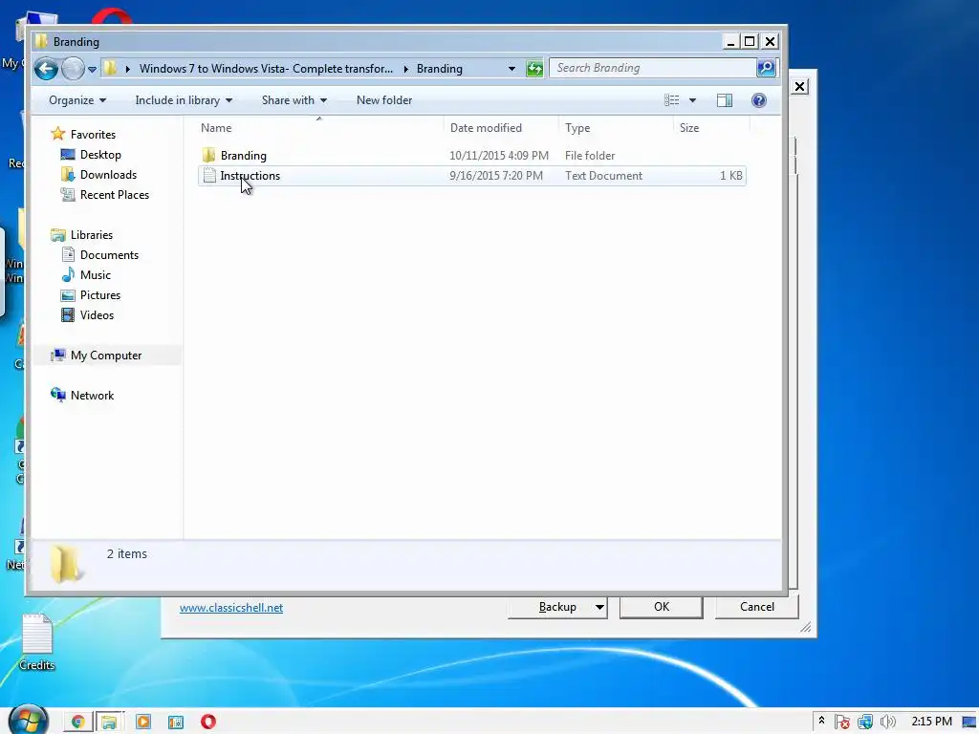The image size is (979, 734).
Task: Change the view using the views icon
Action: click(672, 100)
